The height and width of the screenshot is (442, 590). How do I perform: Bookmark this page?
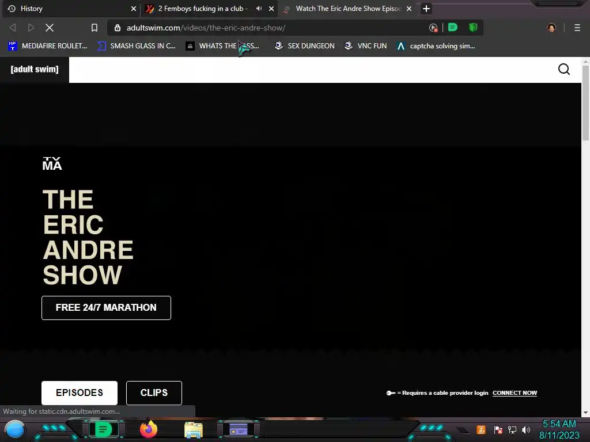[x=94, y=28]
